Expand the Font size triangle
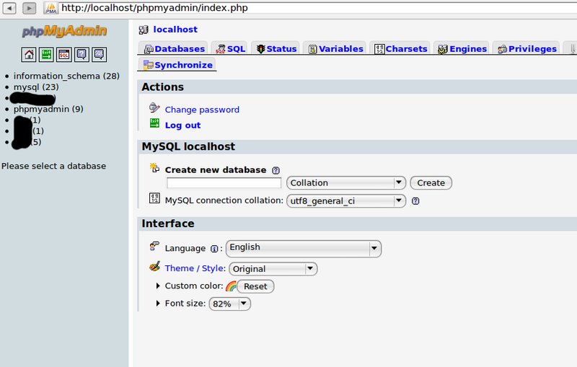Viewport: 577px width, 367px height. [158, 303]
